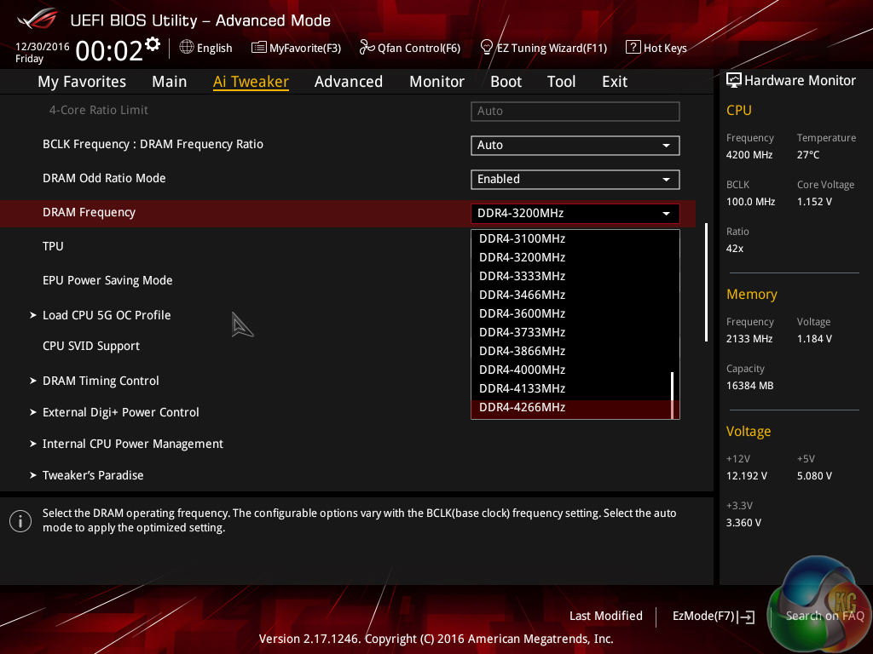Switch to the Boot tab
This screenshot has height=654, width=873.
[506, 82]
